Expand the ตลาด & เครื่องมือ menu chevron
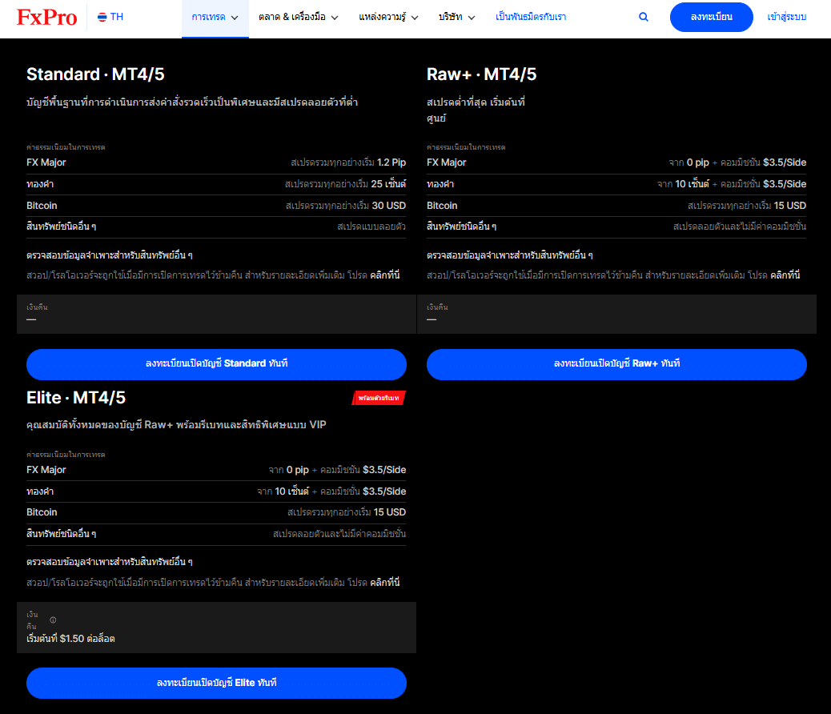 pyautogui.click(x=335, y=18)
